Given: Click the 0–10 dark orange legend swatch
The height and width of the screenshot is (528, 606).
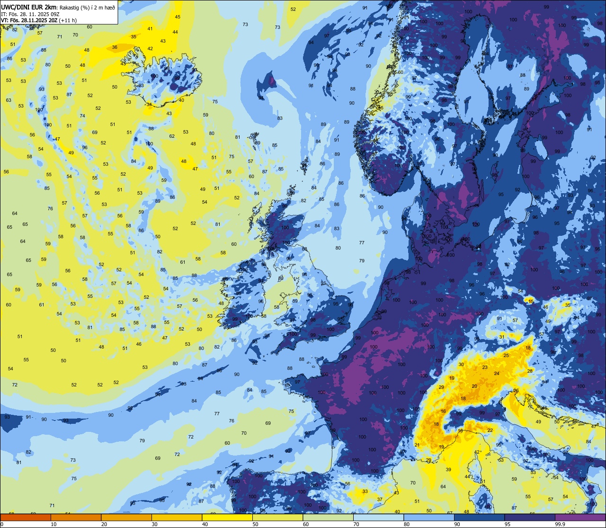Looking at the screenshot, I should click(x=26, y=517).
